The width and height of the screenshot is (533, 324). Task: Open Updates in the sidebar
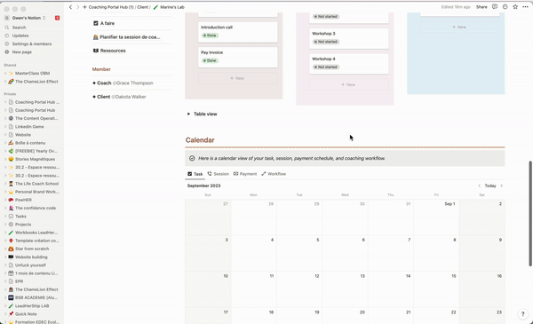pos(20,36)
